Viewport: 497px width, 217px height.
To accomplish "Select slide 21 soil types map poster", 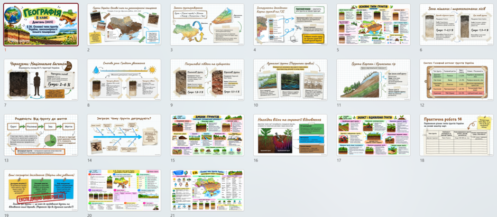I will click(207, 190).
